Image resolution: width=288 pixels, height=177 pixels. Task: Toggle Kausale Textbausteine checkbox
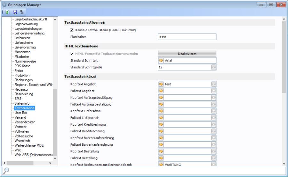72,30
